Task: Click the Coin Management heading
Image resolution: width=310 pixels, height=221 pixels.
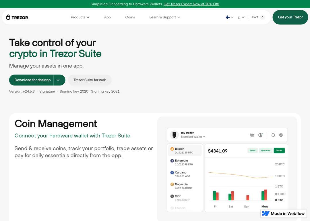Action: [x=56, y=124]
